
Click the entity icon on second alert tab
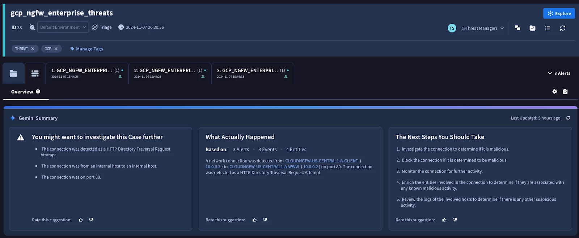203,77
